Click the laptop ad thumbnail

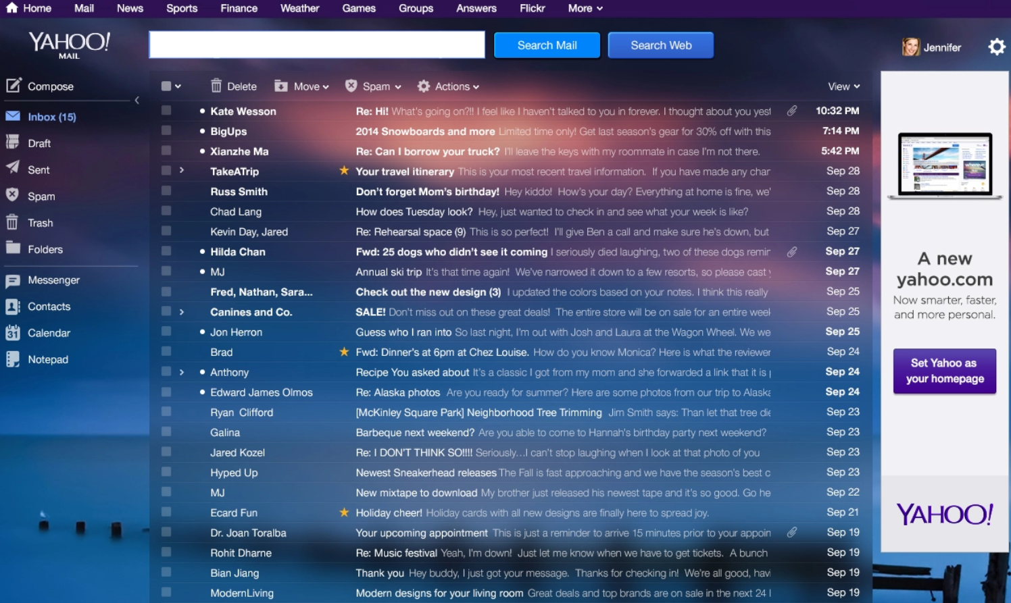(x=945, y=165)
